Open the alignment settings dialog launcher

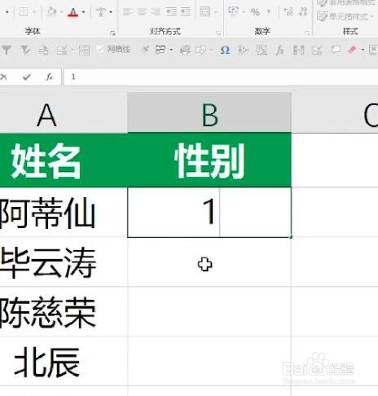tap(218, 33)
